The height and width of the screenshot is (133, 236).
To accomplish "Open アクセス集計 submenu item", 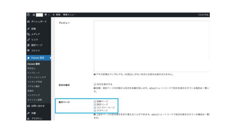I will click(x=34, y=86).
